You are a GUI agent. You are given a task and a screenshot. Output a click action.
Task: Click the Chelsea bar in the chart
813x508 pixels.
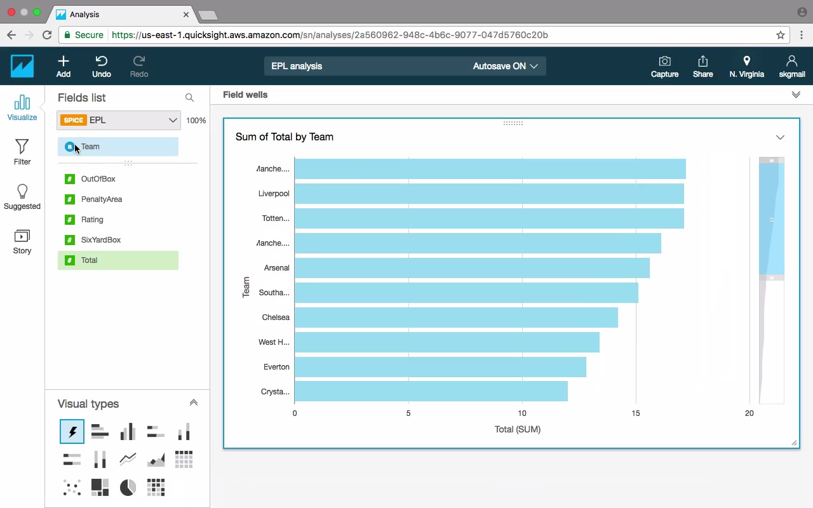[x=456, y=317]
